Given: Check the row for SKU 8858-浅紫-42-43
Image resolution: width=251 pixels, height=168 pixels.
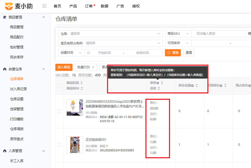Looking at the screenshot, I should [x=59, y=111].
